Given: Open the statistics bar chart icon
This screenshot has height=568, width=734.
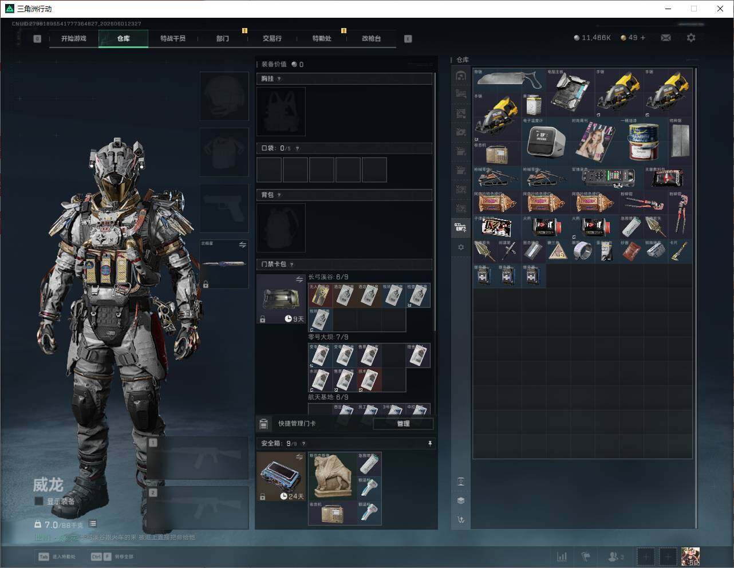Looking at the screenshot, I should click(x=562, y=556).
